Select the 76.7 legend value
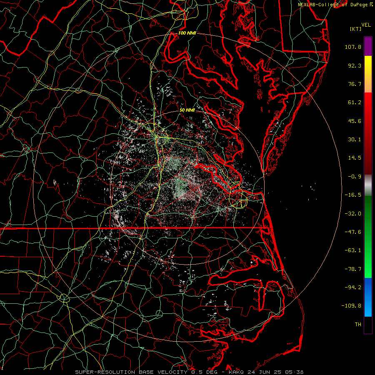The width and height of the screenshot is (375, 375). point(355,84)
